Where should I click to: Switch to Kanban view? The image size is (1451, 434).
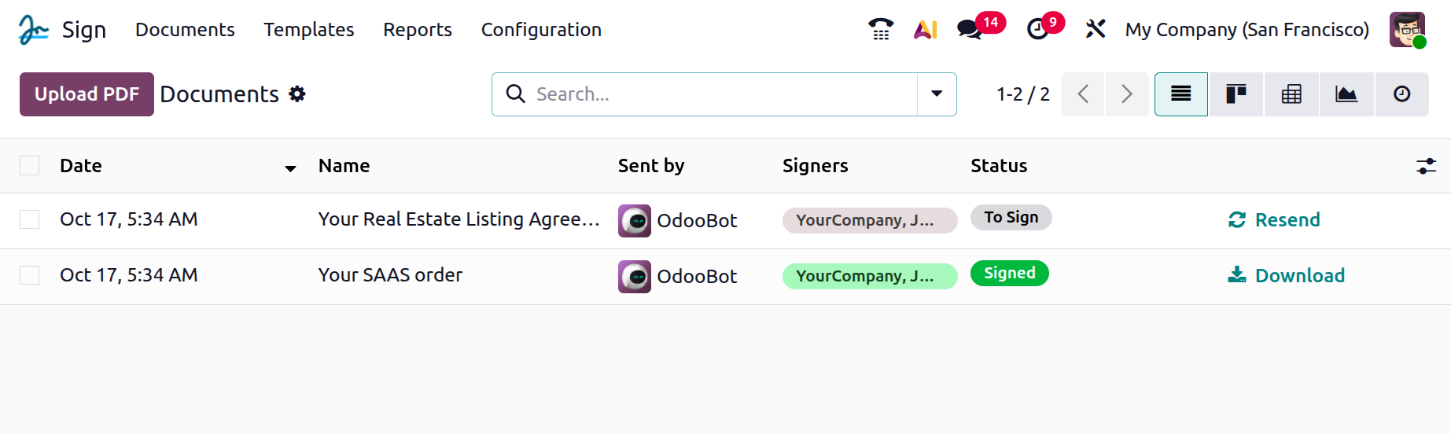(1236, 94)
